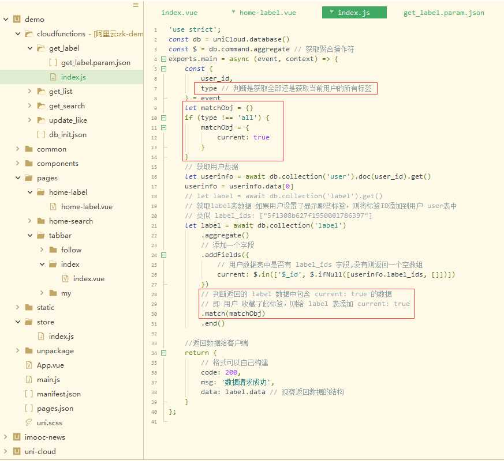The image size is (504, 461).
Task: Select the active index.js editor tab
Action: [354, 13]
